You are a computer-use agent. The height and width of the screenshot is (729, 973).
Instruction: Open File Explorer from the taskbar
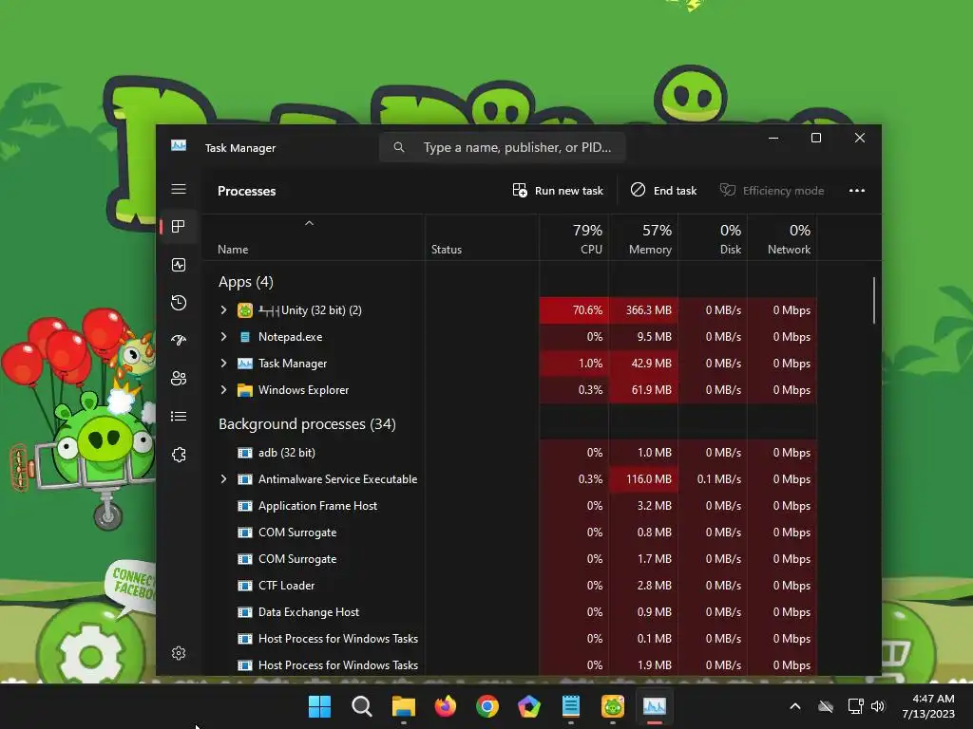[x=403, y=706]
